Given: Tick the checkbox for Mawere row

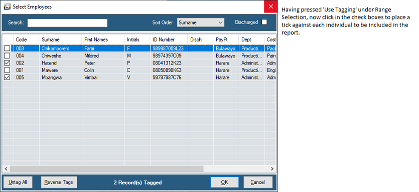Looking at the screenshot, I should [7, 70].
